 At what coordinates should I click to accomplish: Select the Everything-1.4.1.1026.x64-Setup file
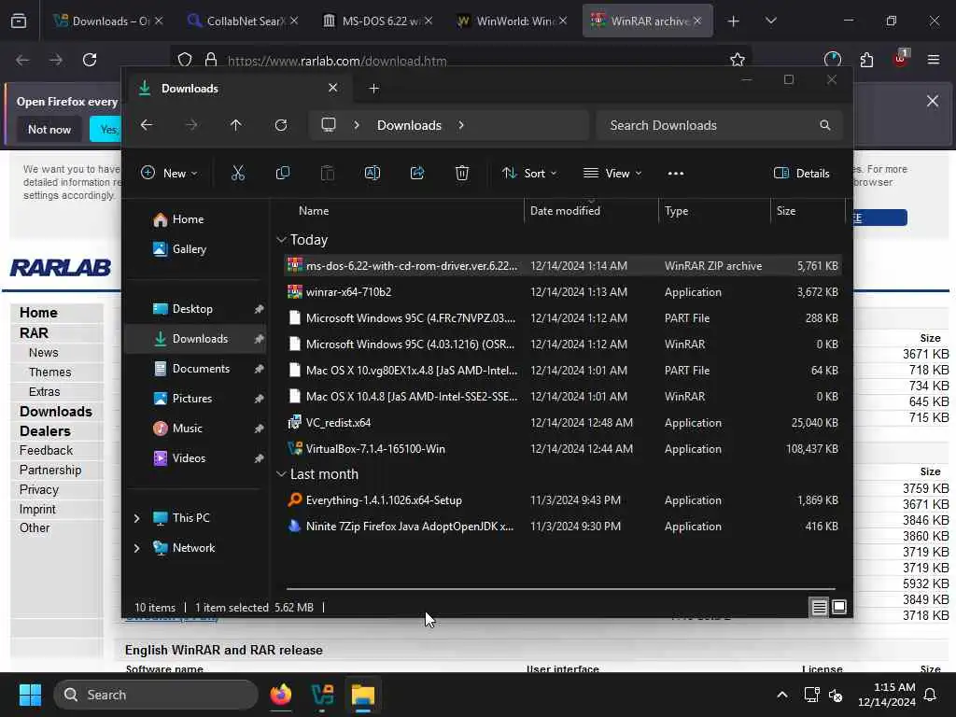[563, 500]
